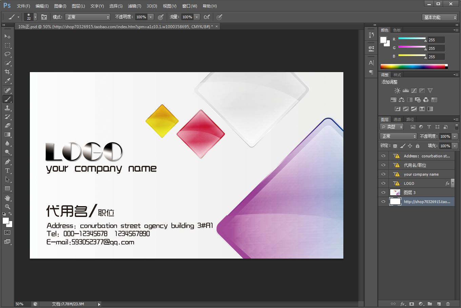Open the layer style fx button

(402, 304)
